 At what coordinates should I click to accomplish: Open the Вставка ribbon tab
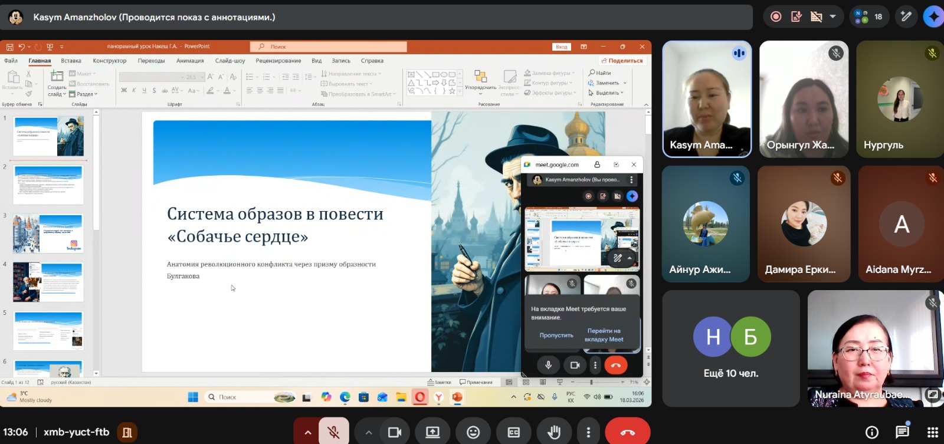(71, 61)
